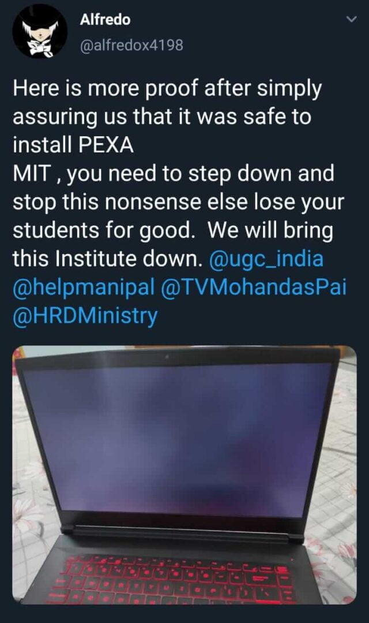Open the @HRDMinistry mention

pyautogui.click(x=85, y=316)
